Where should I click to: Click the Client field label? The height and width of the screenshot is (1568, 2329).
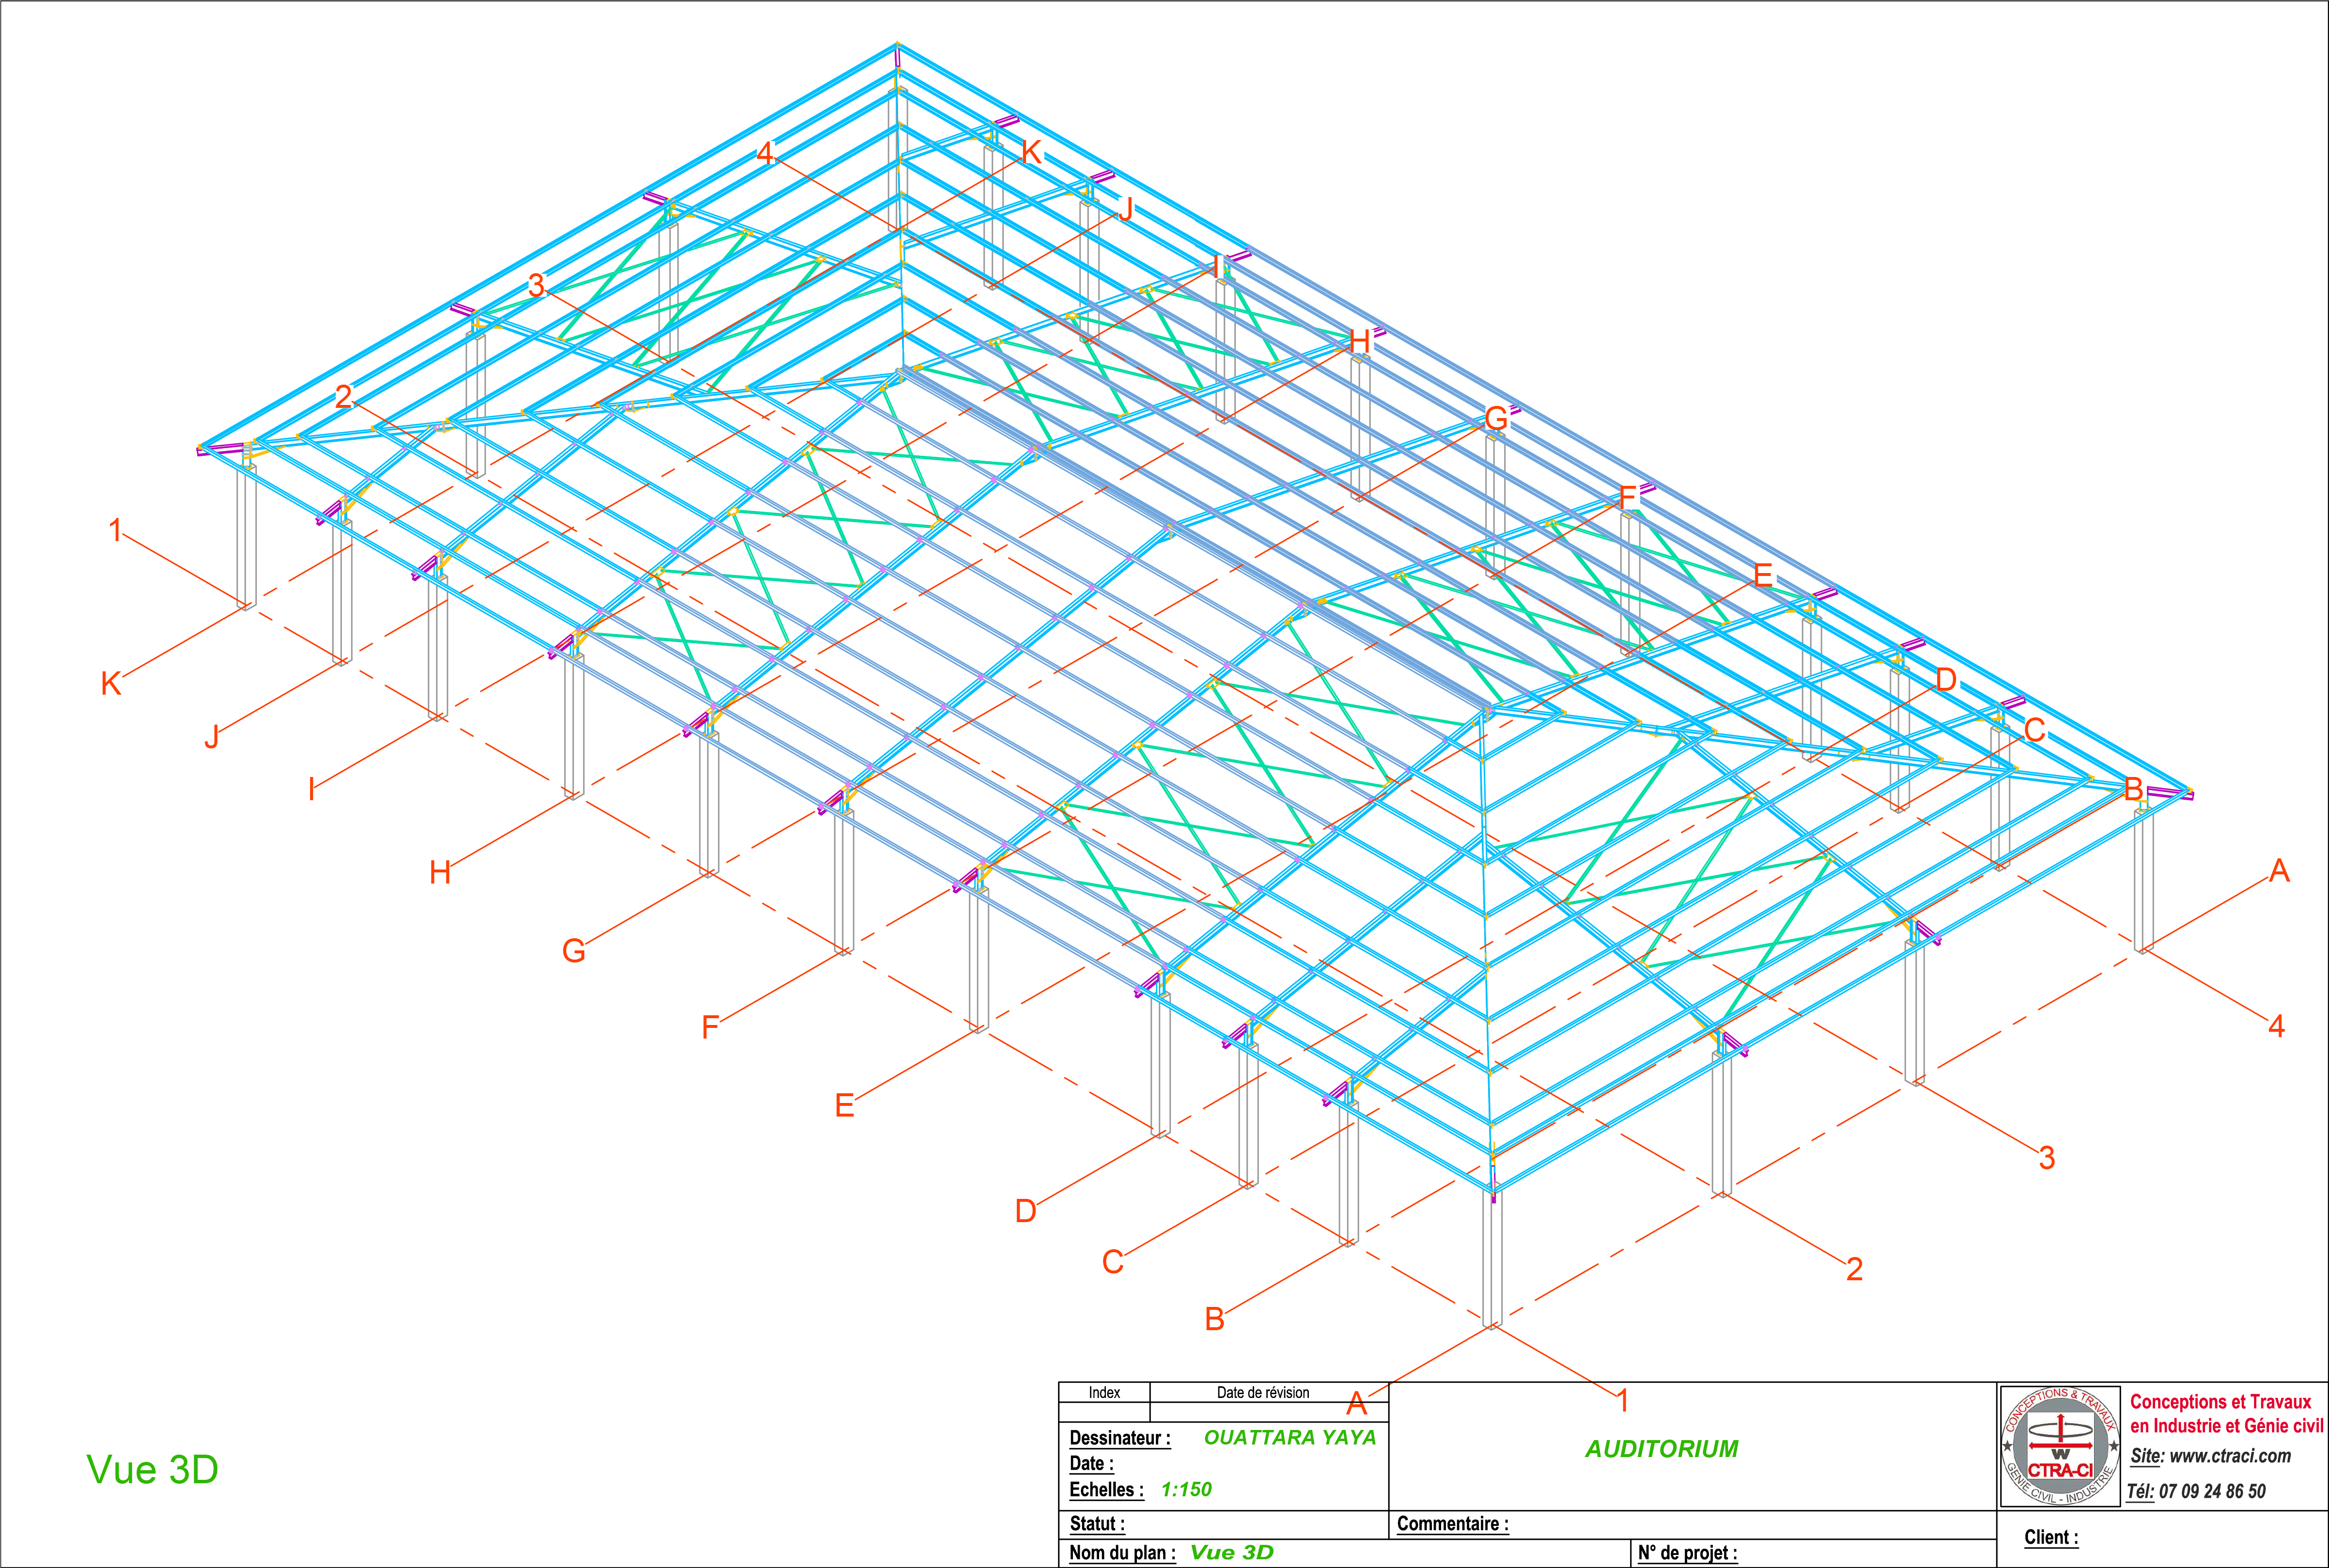pyautogui.click(x=2051, y=1537)
